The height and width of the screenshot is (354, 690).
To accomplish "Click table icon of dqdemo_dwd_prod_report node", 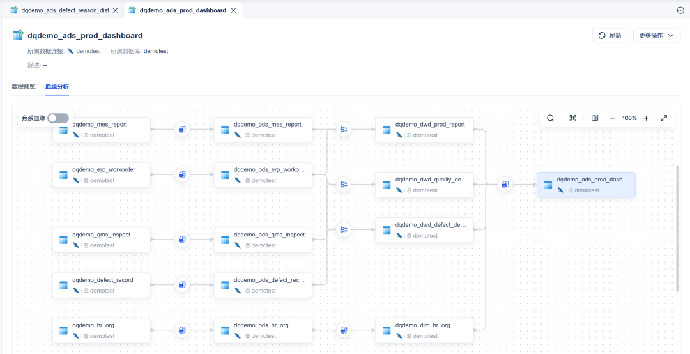I will coord(387,130).
